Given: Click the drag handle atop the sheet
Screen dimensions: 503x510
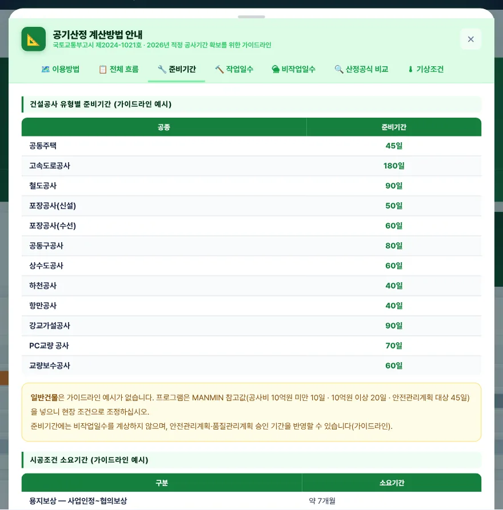Looking at the screenshot, I should click(x=251, y=17).
